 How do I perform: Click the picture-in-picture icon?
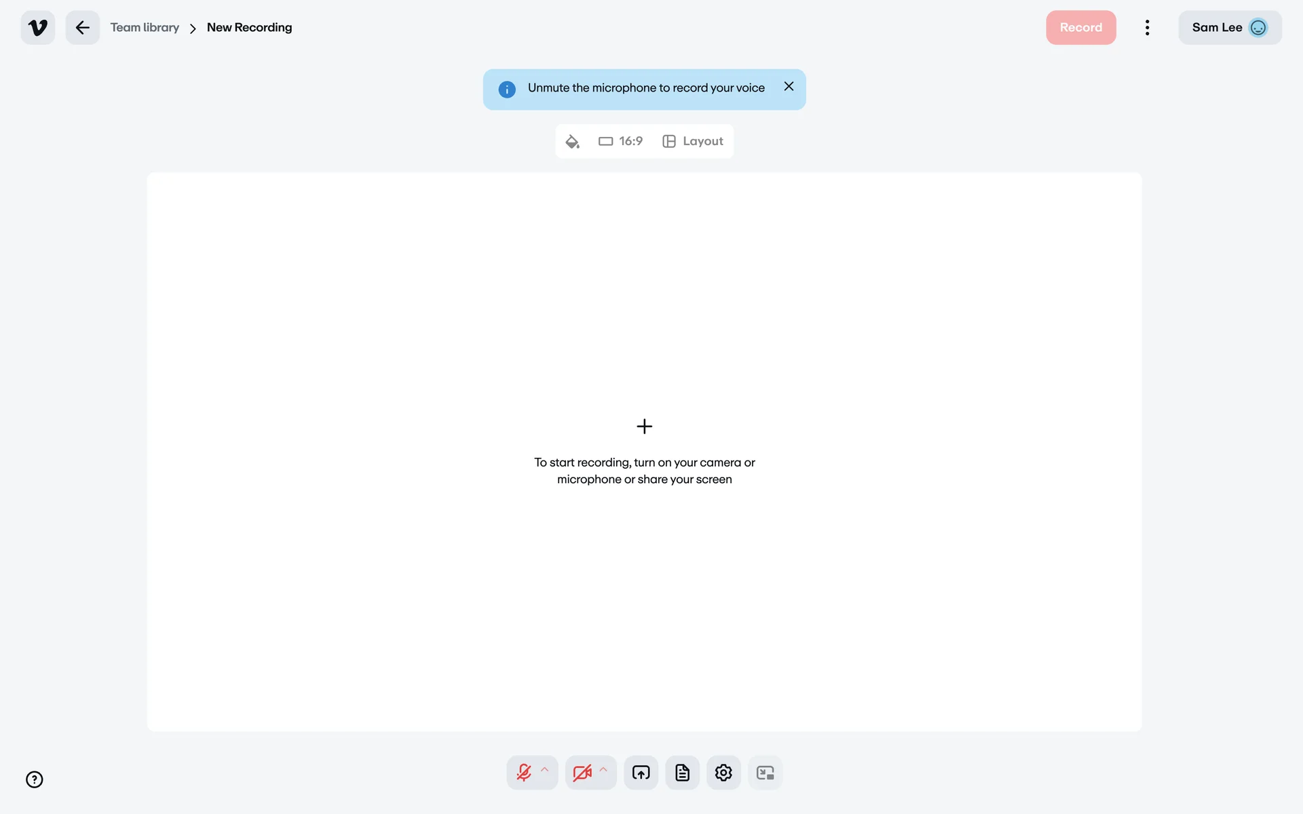point(765,773)
